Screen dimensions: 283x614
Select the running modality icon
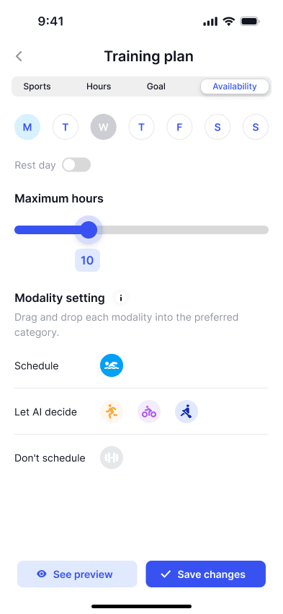click(x=112, y=412)
